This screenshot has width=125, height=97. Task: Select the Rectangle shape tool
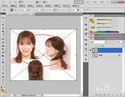(x=3, y=77)
